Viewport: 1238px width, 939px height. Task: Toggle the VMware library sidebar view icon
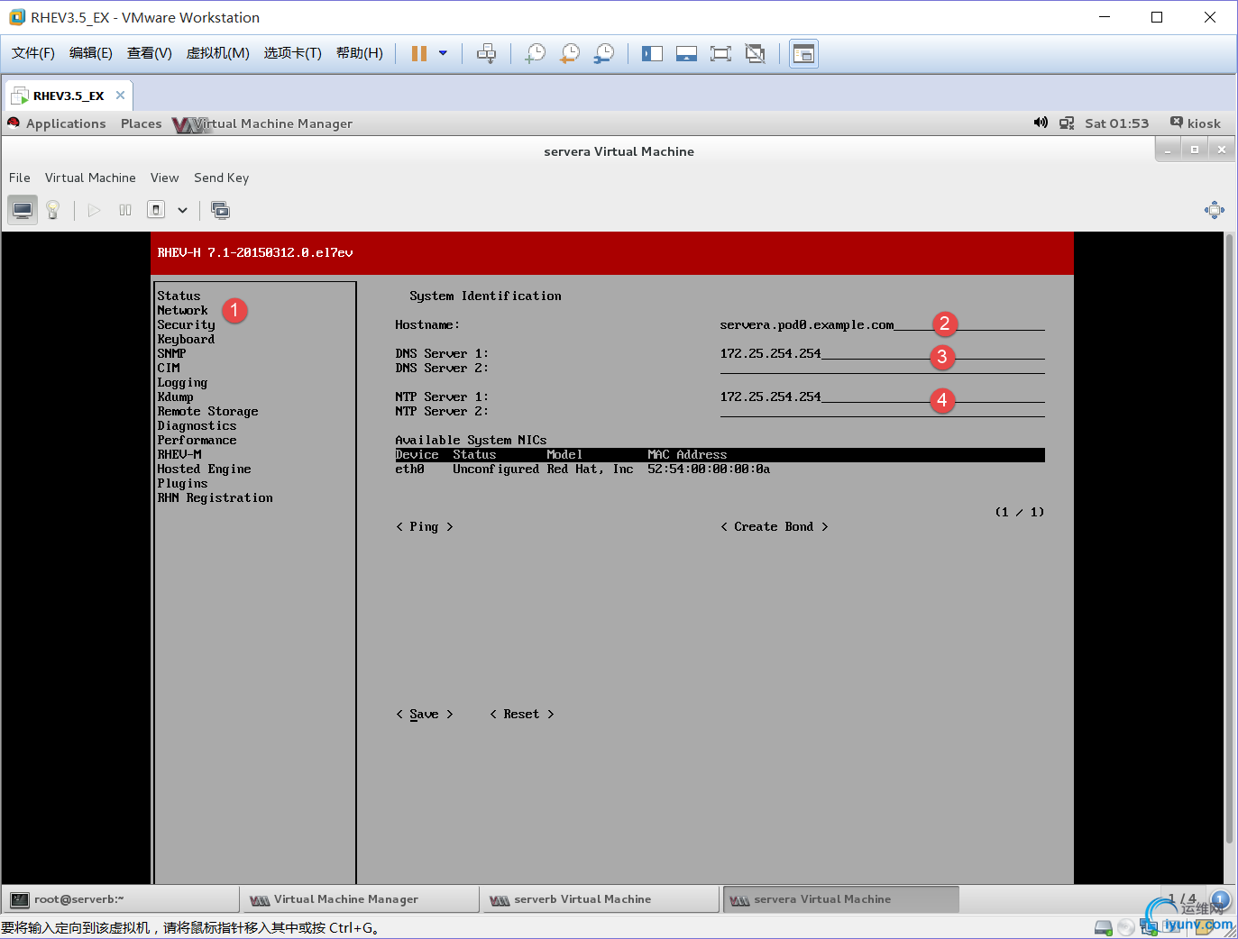(652, 54)
